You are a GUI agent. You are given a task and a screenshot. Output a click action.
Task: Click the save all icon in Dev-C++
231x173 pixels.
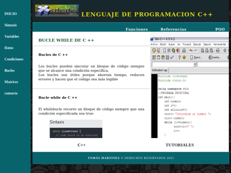pyautogui.click(x=173, y=50)
